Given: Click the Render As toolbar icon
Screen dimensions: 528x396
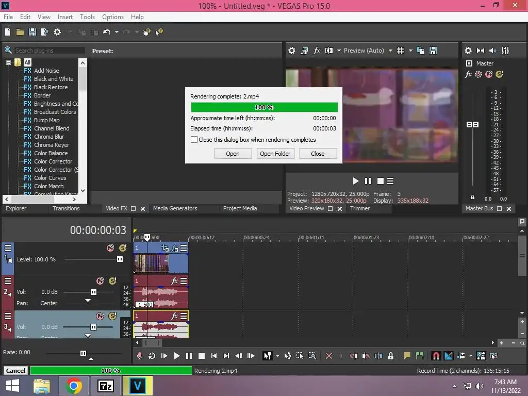Looking at the screenshot, I should pos(45,32).
